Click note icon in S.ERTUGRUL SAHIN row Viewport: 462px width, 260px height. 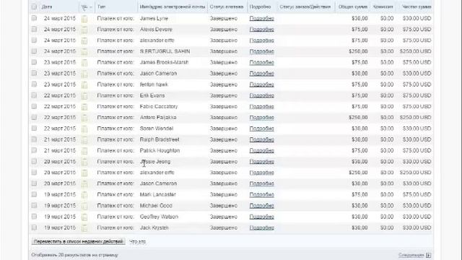pos(84,52)
